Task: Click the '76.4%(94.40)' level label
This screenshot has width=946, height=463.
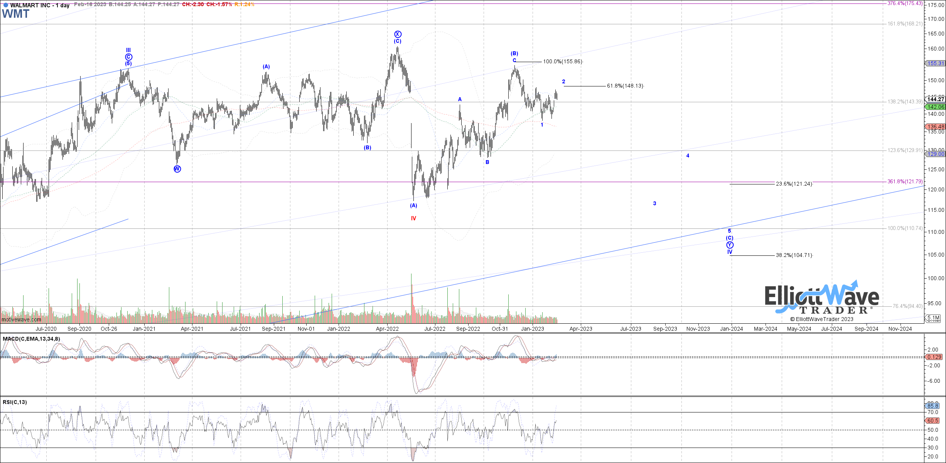Action: [907, 306]
